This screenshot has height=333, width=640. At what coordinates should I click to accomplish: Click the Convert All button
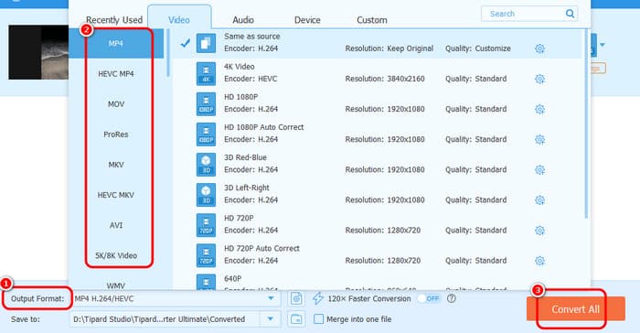[x=575, y=309]
